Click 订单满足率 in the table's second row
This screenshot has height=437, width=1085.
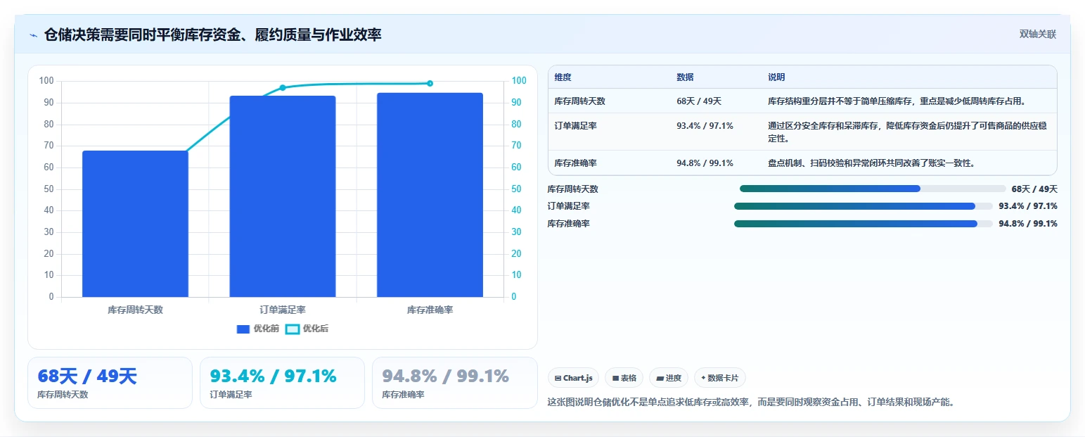575,126
